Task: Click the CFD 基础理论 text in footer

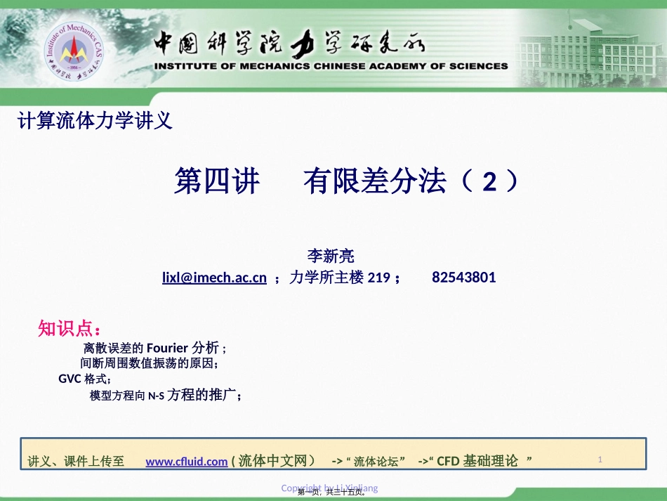Action: [477, 461]
